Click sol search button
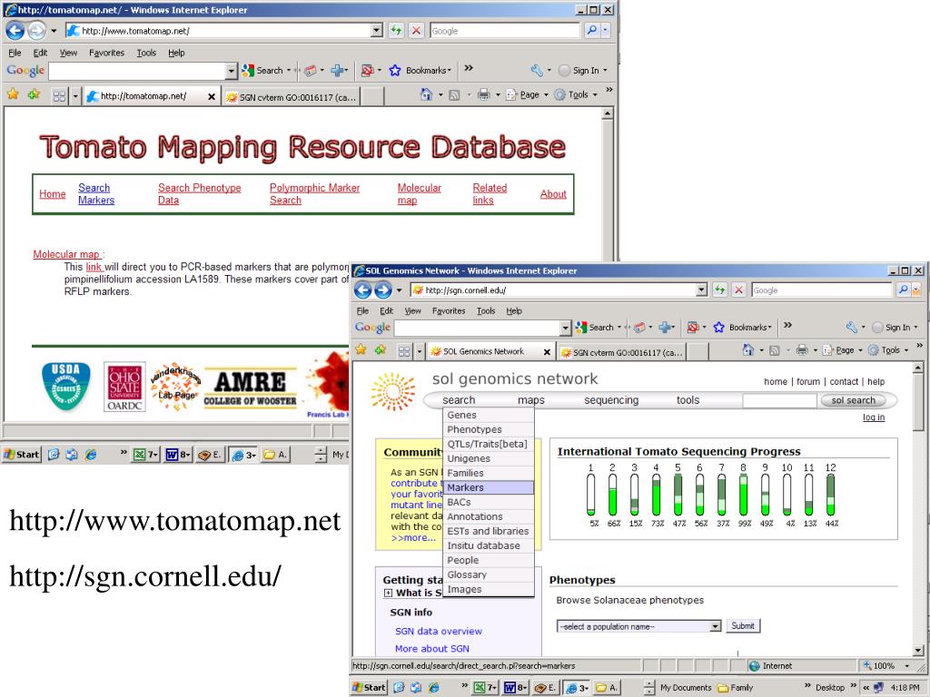This screenshot has width=930, height=697. click(853, 400)
